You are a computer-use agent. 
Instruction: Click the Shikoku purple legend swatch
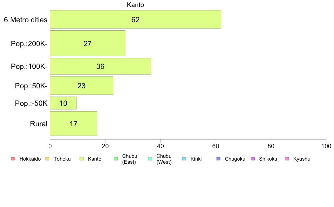(253, 159)
